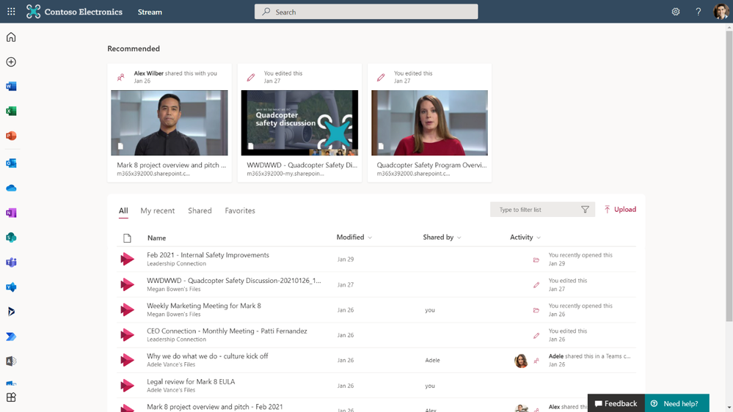Screen dimensions: 733x412
Task: Click the file type column header icon
Action: coord(127,238)
